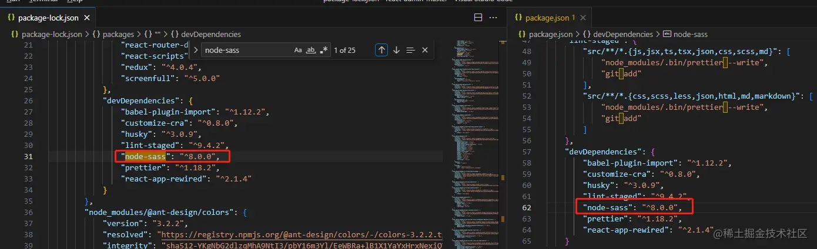Close the find widget
The height and width of the screenshot is (249, 817).
[x=425, y=51]
